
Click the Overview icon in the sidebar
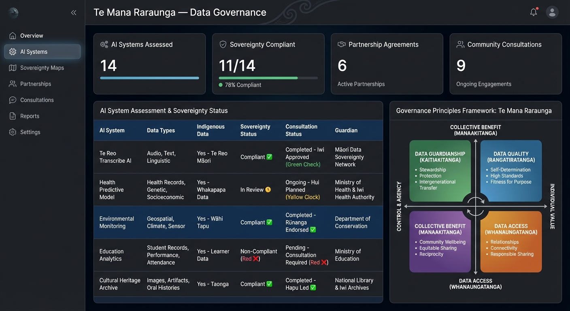pyautogui.click(x=13, y=36)
